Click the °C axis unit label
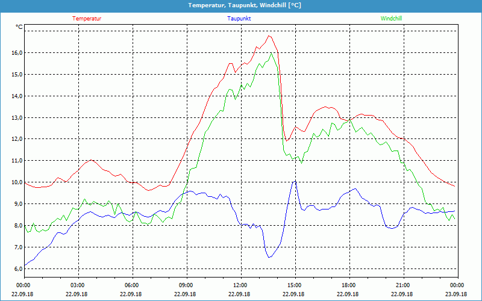The width and height of the screenshot is (482, 301). 19,27
